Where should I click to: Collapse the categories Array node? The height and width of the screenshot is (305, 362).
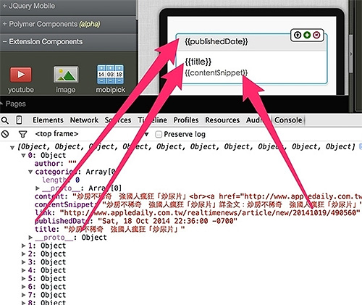(x=30, y=172)
